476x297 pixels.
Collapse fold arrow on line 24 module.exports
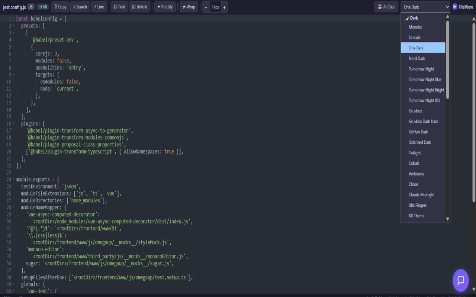pyautogui.click(x=13, y=179)
